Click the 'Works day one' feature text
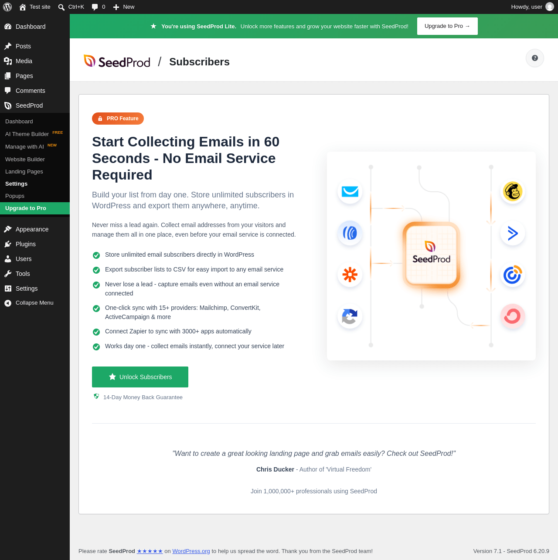Viewport: 558px width, 560px height. (195, 346)
